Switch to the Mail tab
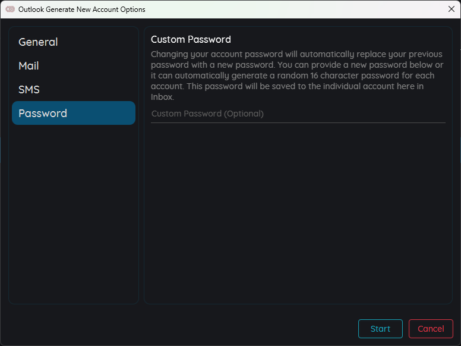 pyautogui.click(x=74, y=65)
